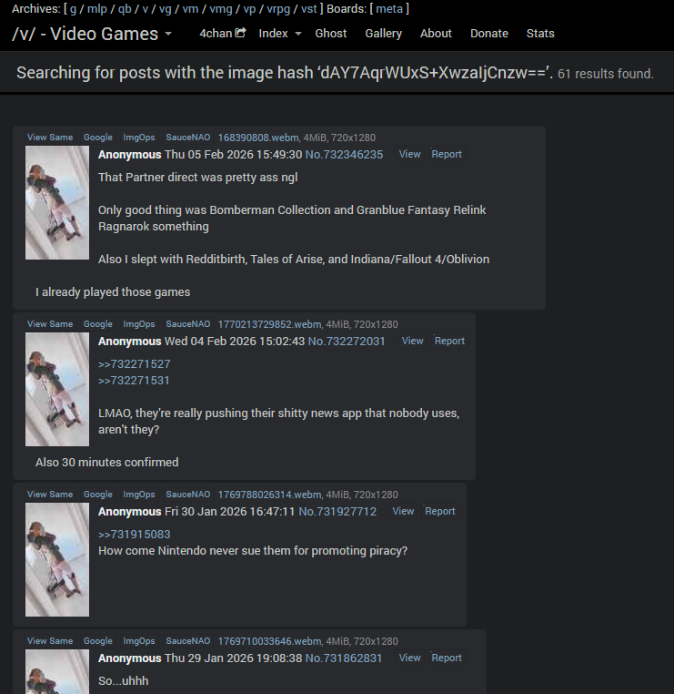
Task: Click SauceNAO for file 1770213729852.webm
Action: (188, 324)
